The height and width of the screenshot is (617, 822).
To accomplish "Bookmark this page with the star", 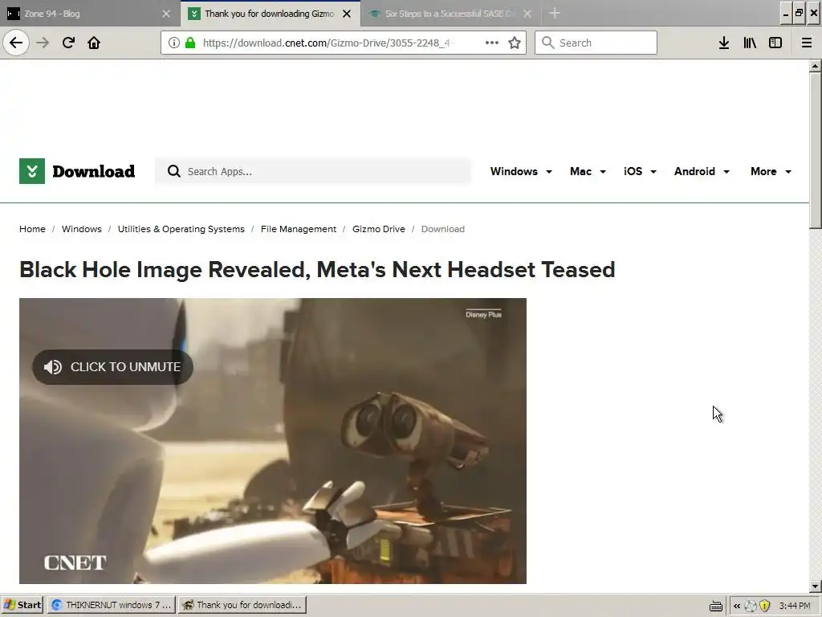I will pyautogui.click(x=515, y=43).
